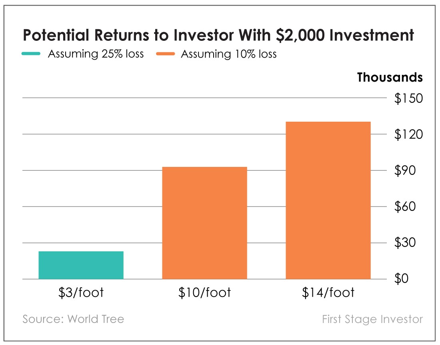This screenshot has height=345, width=440.
Task: Click the 'Assuming 25% loss' legend label
Action: 96,54
